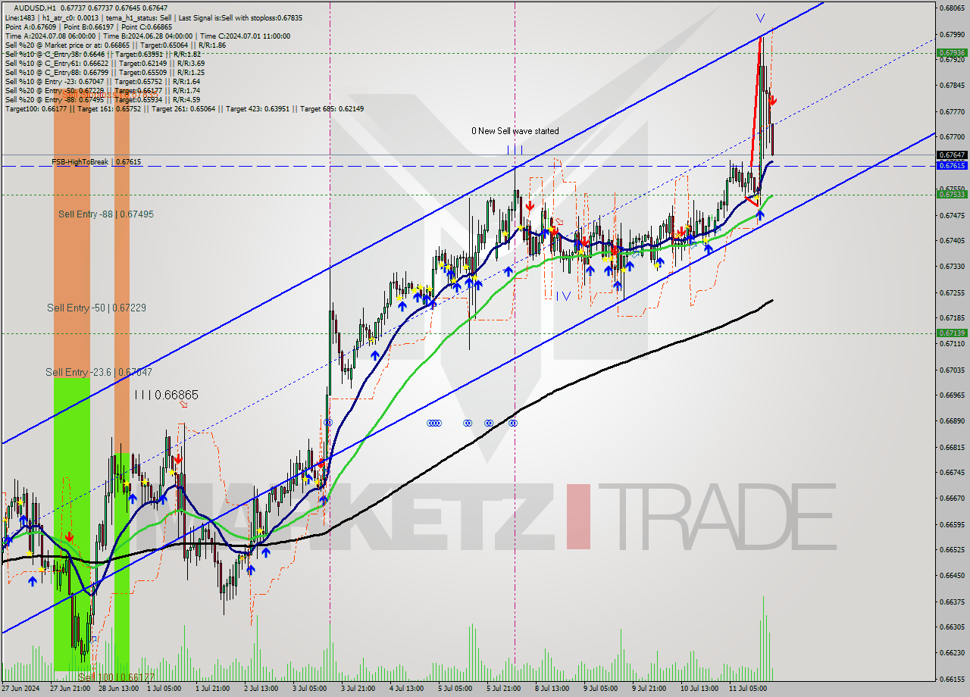The height and width of the screenshot is (697, 970).
Task: Click the '2 Jul 13:00' time axis label
Action: click(261, 689)
